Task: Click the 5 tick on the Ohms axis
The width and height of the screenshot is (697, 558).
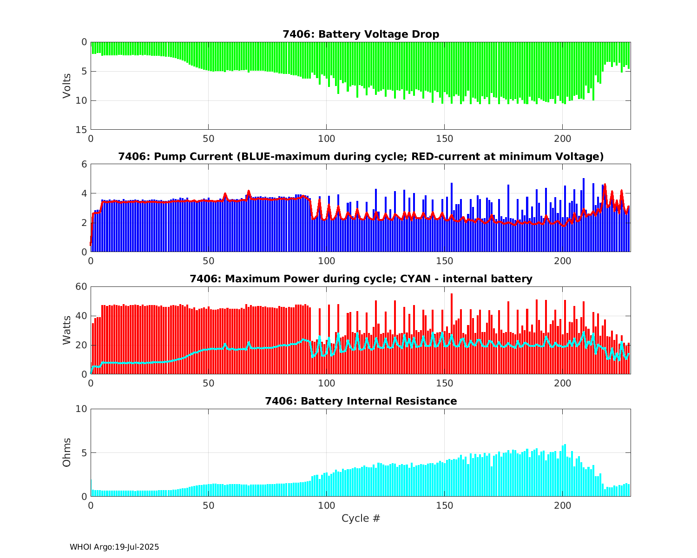Action: pyautogui.click(x=84, y=452)
